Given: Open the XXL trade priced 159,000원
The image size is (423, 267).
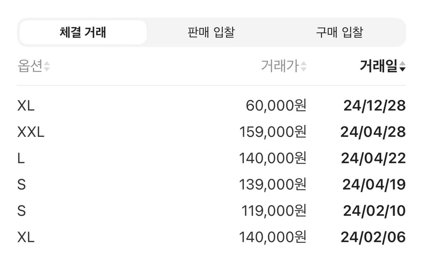Looking at the screenshot, I should 211,132.
